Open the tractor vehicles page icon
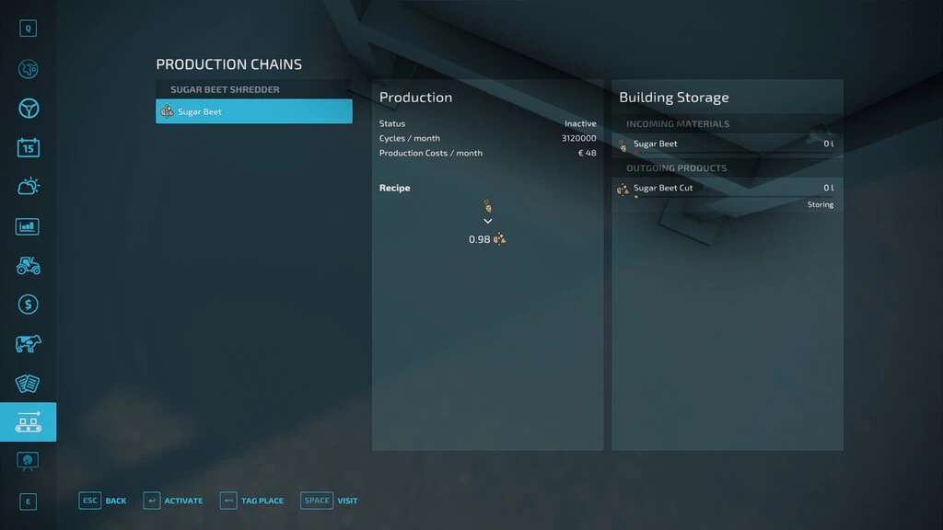The height and width of the screenshot is (530, 943). [x=28, y=265]
